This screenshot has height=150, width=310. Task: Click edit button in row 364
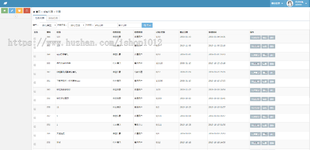tap(265, 55)
